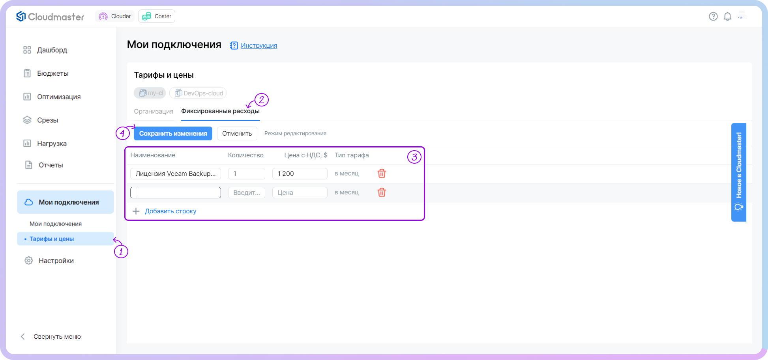Click the help question mark icon
The height and width of the screenshot is (360, 768).
[x=713, y=17]
